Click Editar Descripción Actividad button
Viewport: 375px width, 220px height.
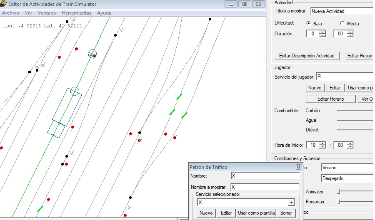tap(307, 56)
